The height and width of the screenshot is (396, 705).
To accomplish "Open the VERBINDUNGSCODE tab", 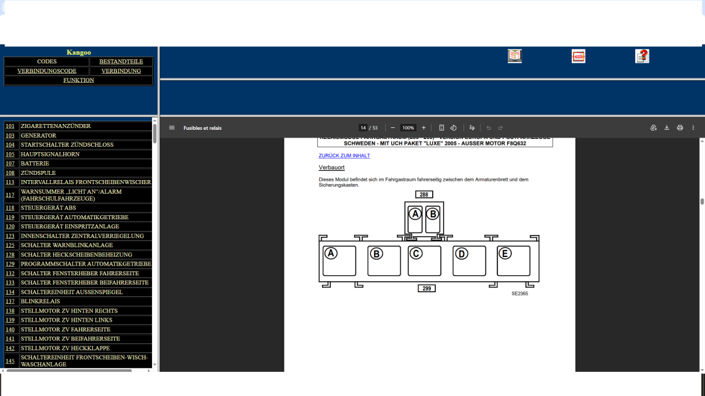I will (46, 71).
